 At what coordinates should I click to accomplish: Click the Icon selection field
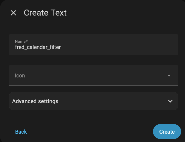tap(90, 76)
